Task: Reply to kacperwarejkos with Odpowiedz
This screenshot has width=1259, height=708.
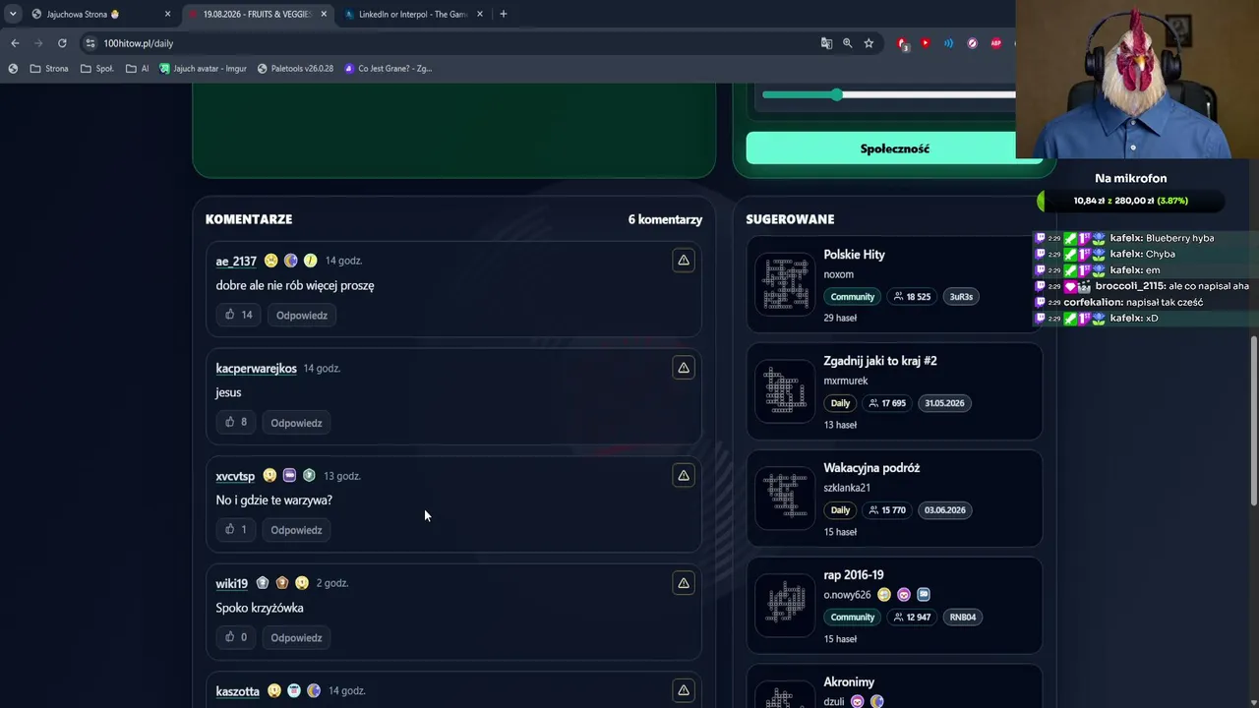Action: click(x=296, y=423)
